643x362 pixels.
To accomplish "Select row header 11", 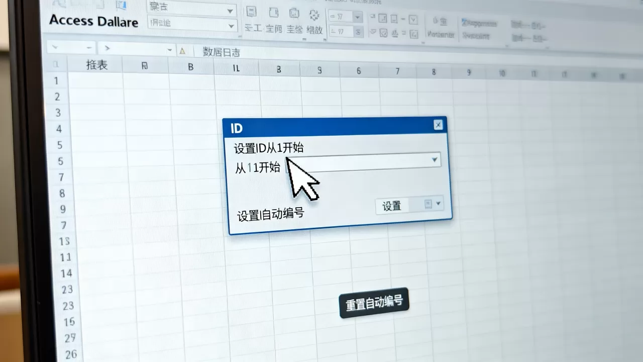I will (66, 257).
